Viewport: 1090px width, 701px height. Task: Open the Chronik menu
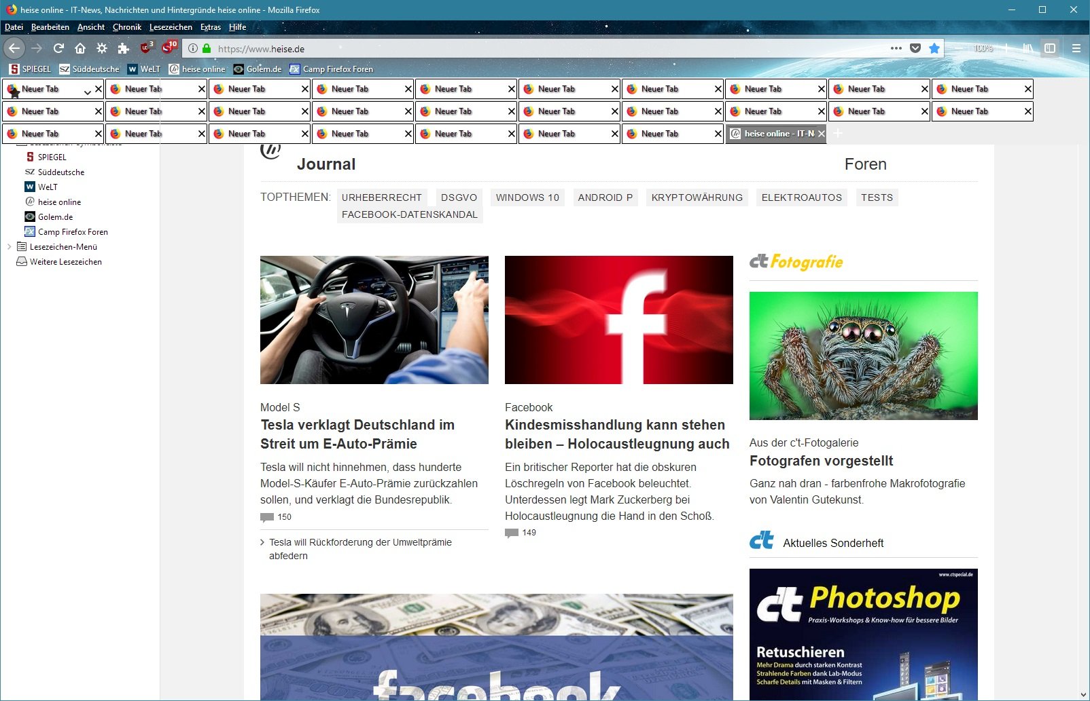(126, 27)
